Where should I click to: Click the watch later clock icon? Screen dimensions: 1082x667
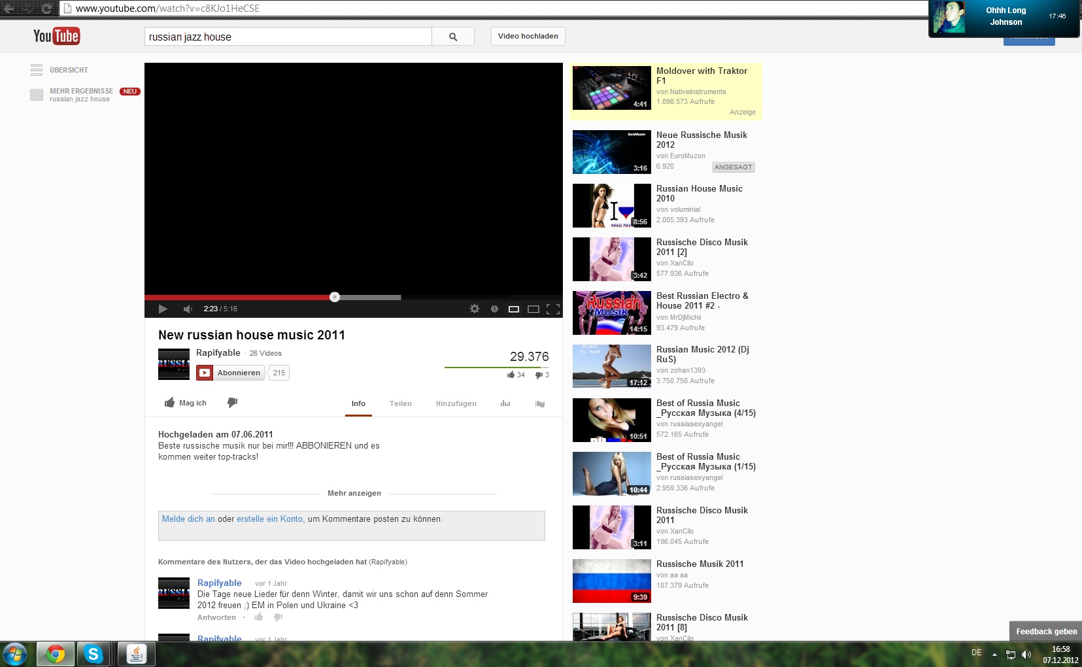tap(494, 309)
